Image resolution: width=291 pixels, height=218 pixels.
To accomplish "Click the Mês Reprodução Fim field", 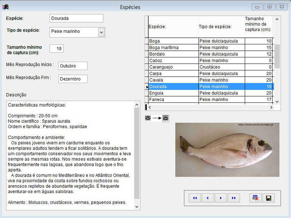I will click(x=73, y=79).
